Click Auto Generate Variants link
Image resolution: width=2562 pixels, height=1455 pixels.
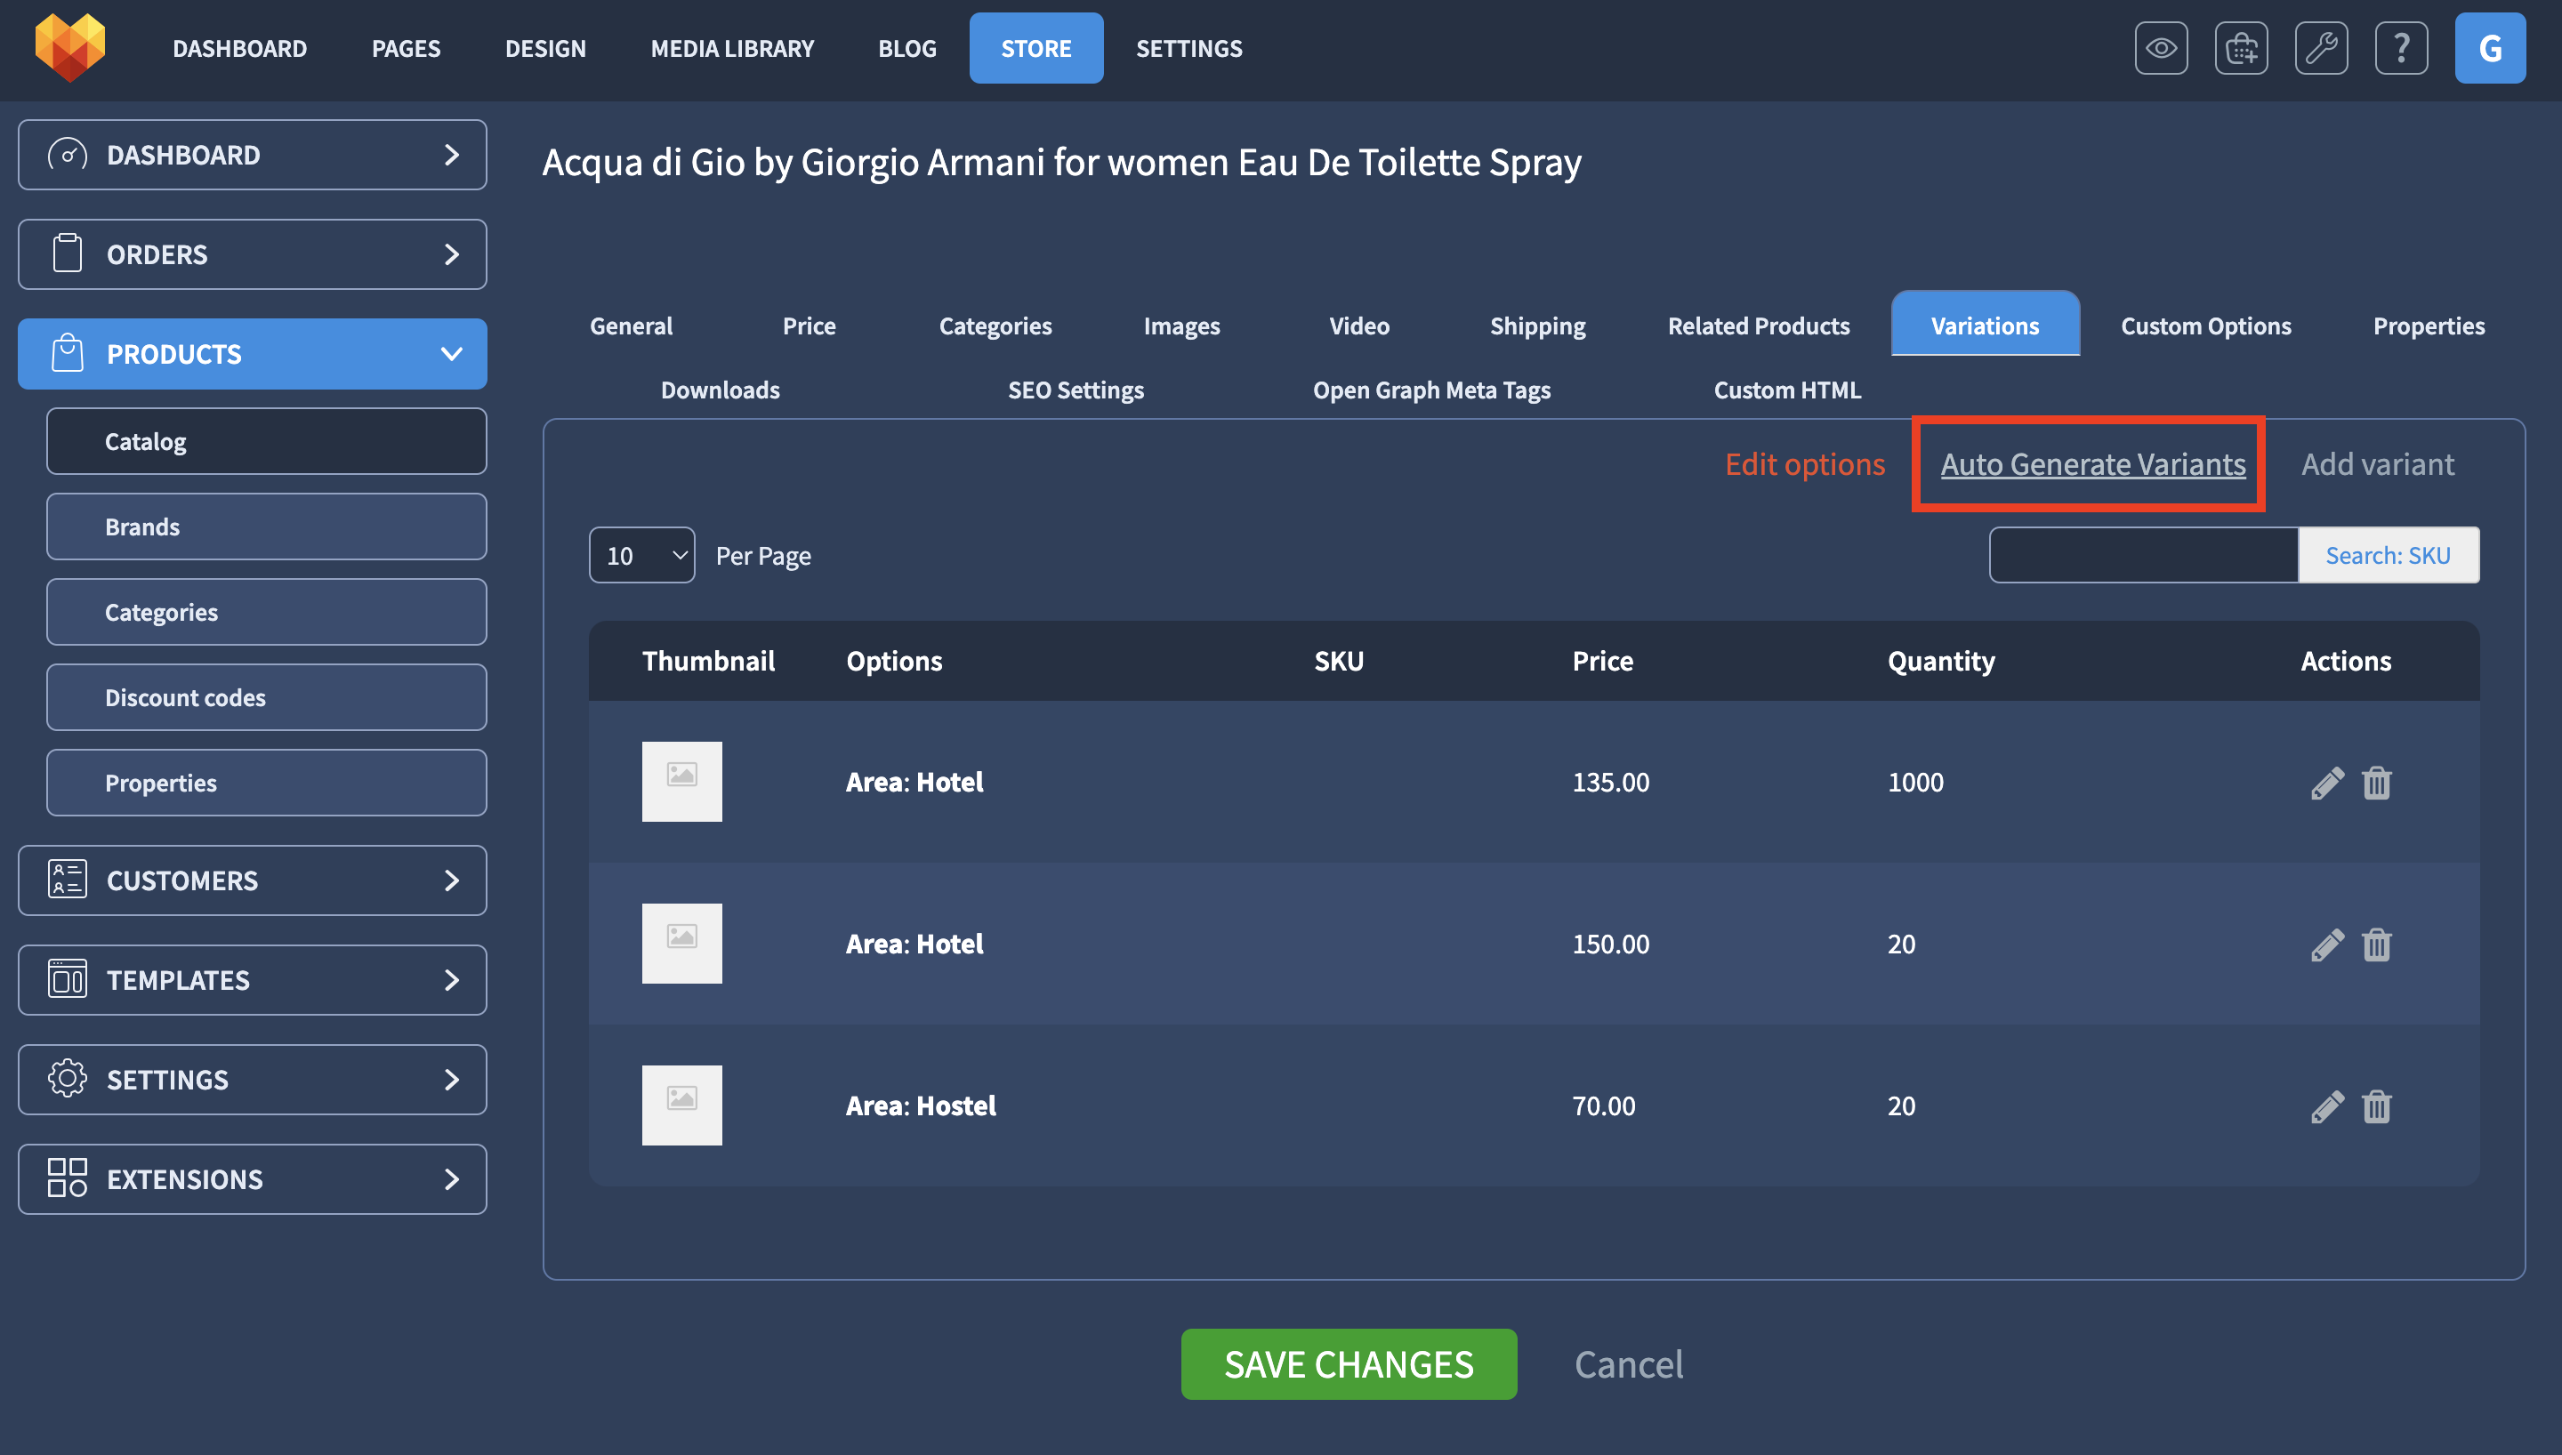pyautogui.click(x=2092, y=463)
